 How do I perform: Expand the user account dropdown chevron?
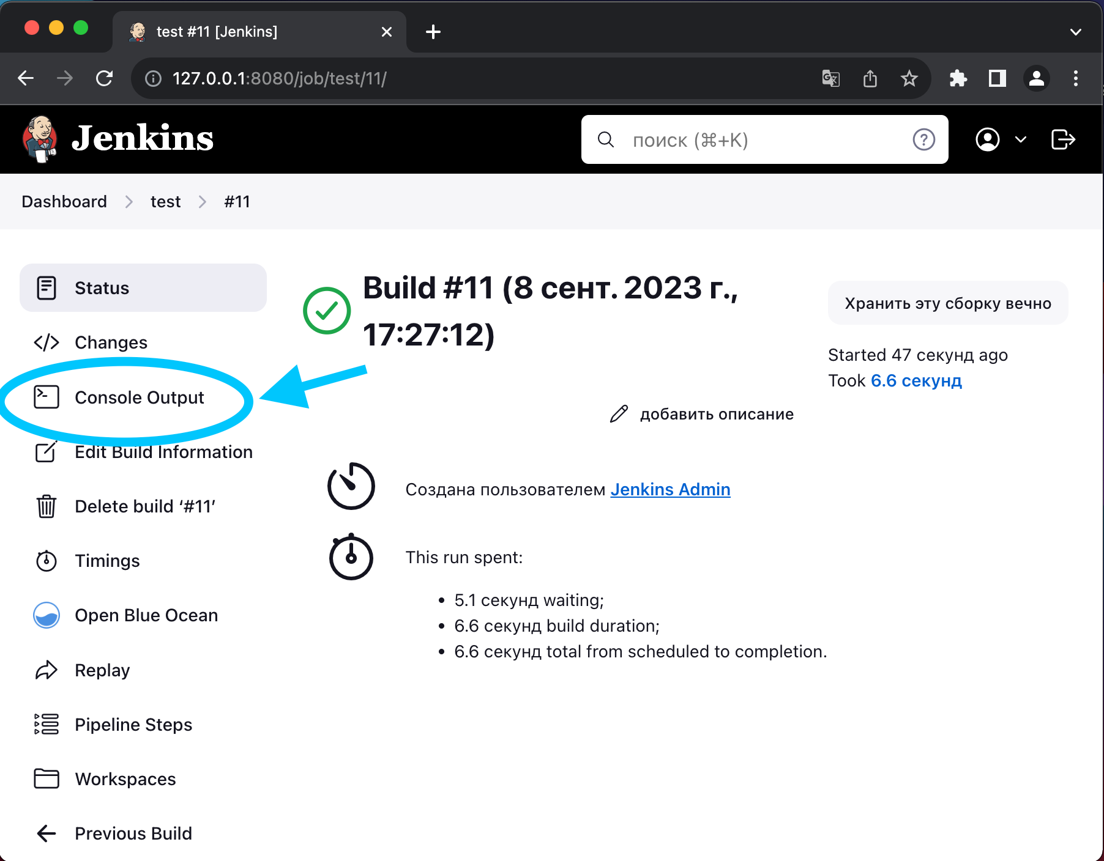pos(1021,139)
